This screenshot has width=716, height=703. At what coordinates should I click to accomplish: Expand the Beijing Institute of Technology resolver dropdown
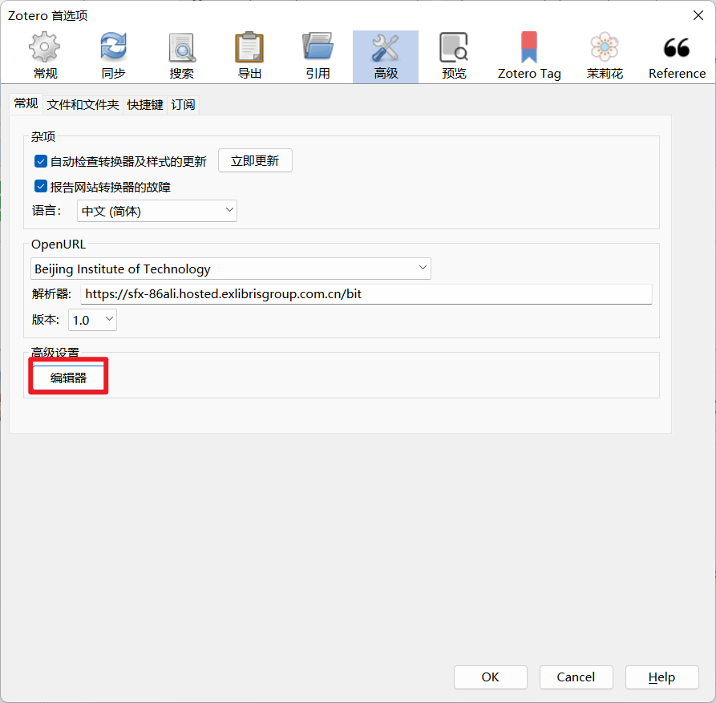pos(232,269)
